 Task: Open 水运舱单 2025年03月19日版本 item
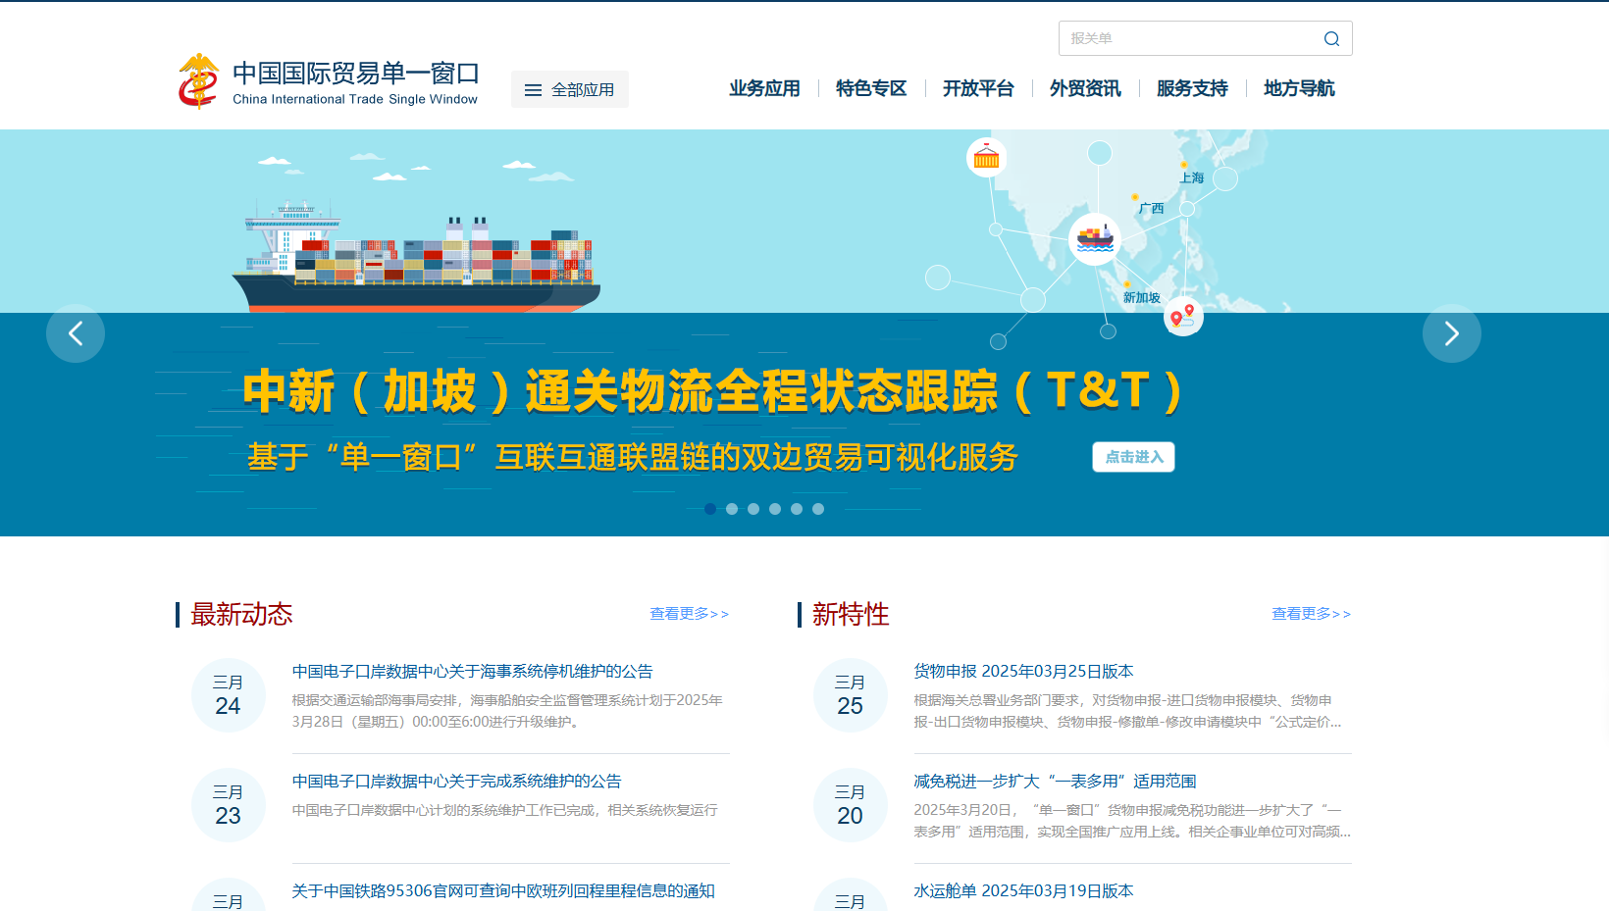pyautogui.click(x=1023, y=891)
